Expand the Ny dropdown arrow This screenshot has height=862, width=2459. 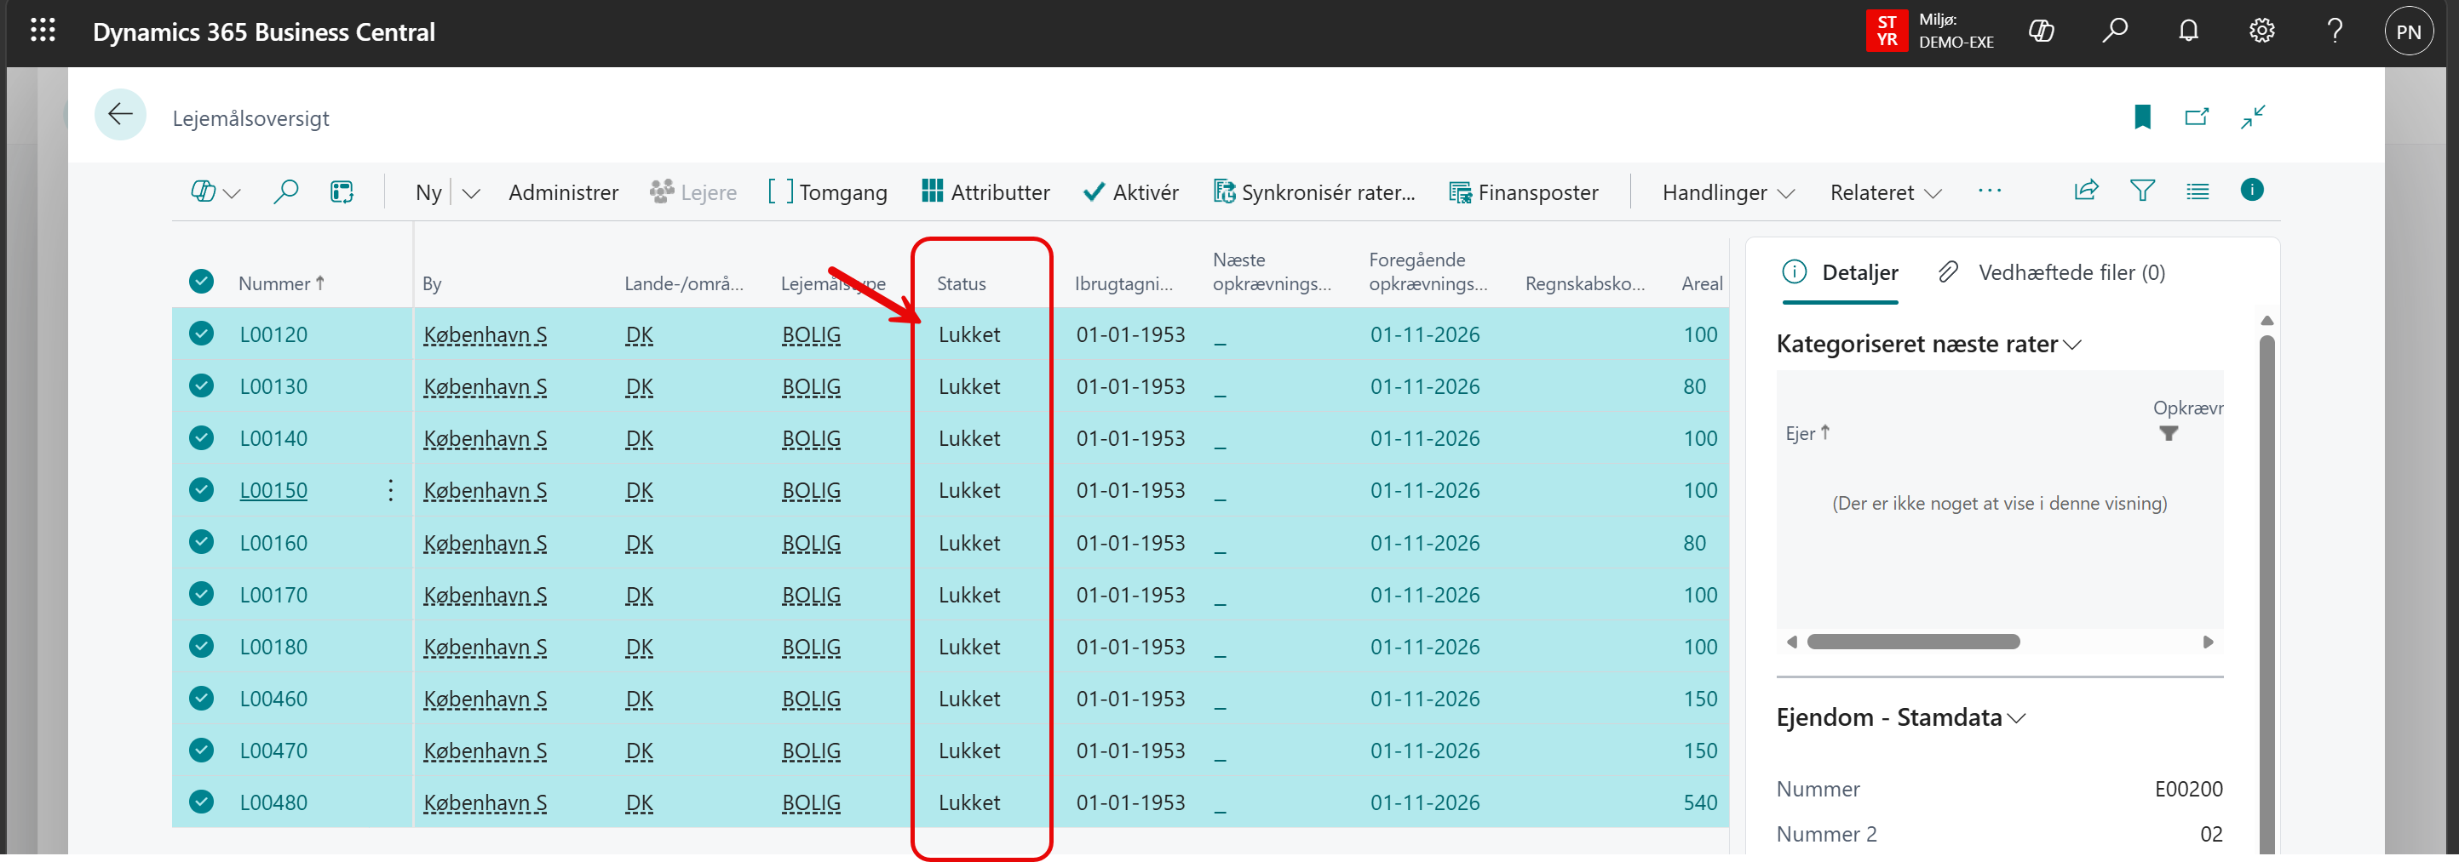pyautogui.click(x=471, y=192)
